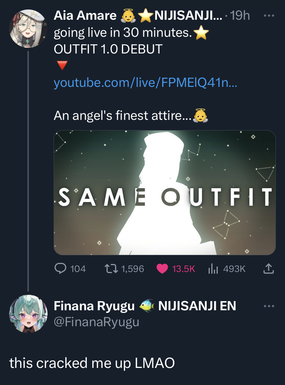Click the reply icon under Aia's tweet
The image size is (285, 385).
coord(61,269)
